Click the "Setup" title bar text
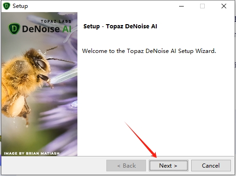236x176 pixels. point(20,6)
